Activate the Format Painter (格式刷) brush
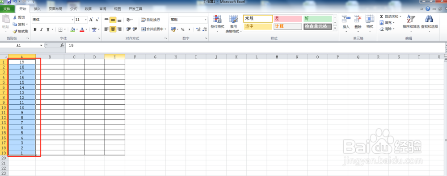This screenshot has height=176, width=447. [x=21, y=31]
